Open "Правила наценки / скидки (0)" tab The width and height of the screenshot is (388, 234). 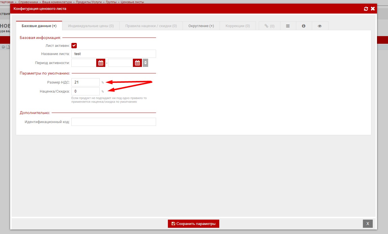click(x=151, y=26)
